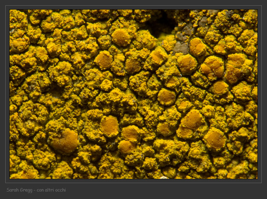The width and height of the screenshot is (267, 199).
Task: Click the orange disc left of the photo's center
Action: tap(103, 60)
